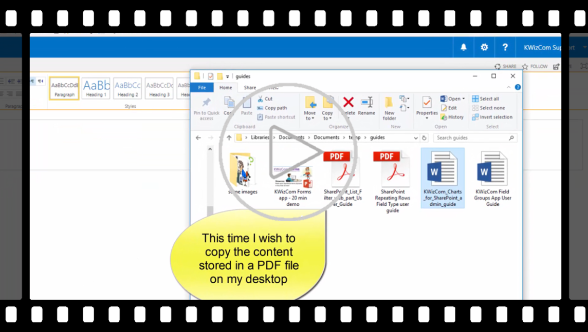Switch to the Home ribbon tab
Image resolution: width=588 pixels, height=332 pixels.
(x=225, y=88)
